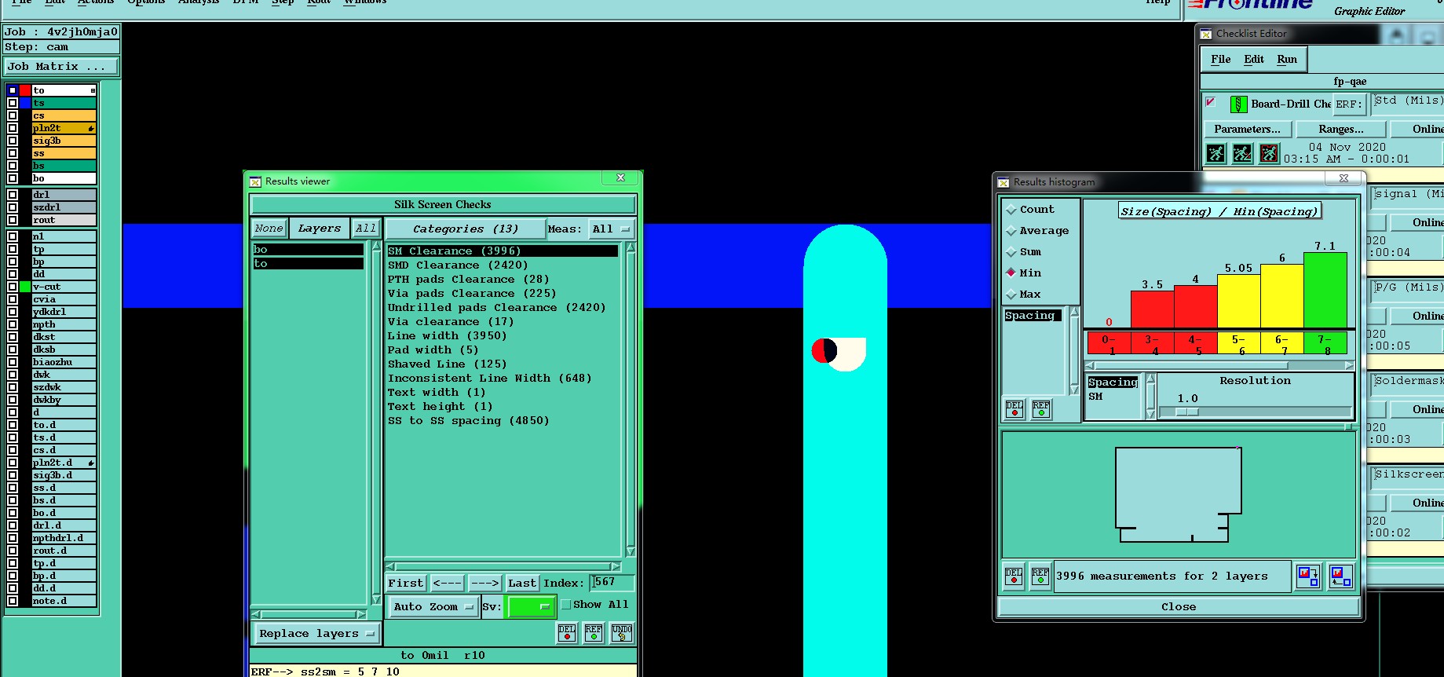This screenshot has height=677, width=1444.
Task: Toggle Board-Drill Checks checkbox
Action: pyautogui.click(x=1211, y=102)
